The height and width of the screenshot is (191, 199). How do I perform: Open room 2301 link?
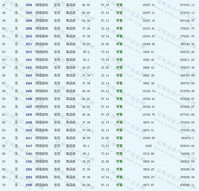[29, 154]
